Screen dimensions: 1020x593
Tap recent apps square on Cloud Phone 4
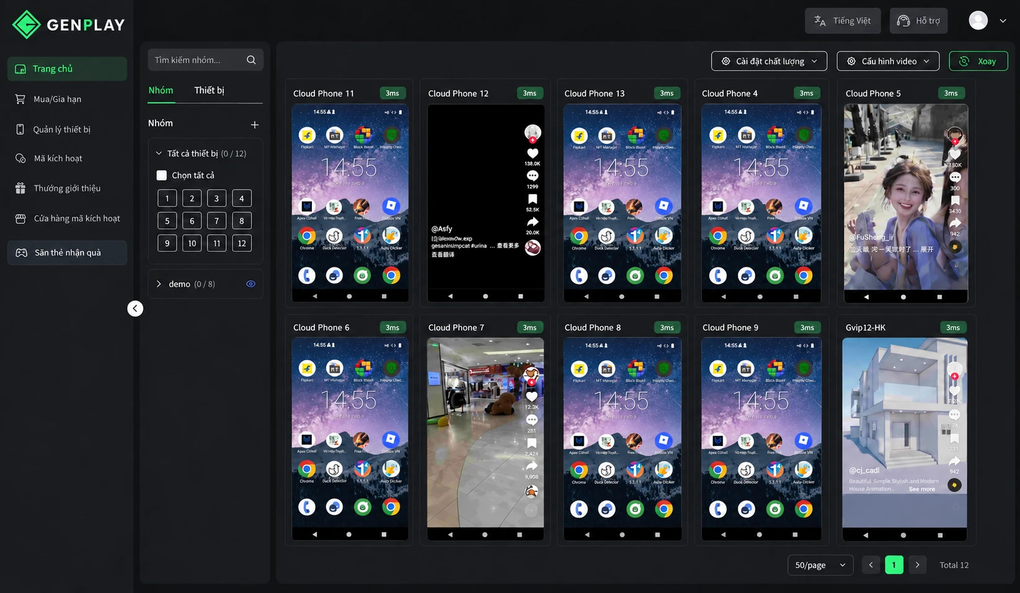click(796, 296)
